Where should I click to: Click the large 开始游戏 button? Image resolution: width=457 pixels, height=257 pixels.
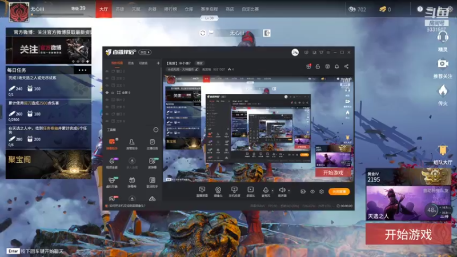408,234
